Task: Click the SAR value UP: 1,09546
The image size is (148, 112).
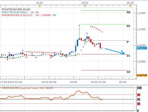Action: [x=43, y=15]
